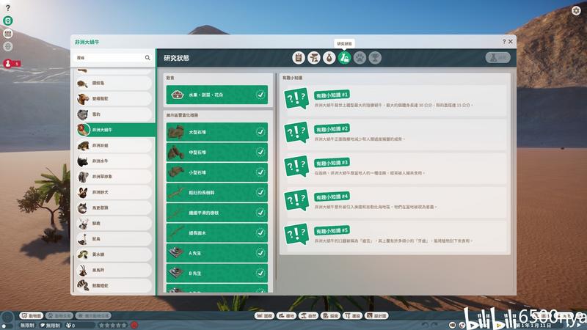Select the puff adder snake entry at list bottom
This screenshot has height=330, width=587.
pos(114,285)
